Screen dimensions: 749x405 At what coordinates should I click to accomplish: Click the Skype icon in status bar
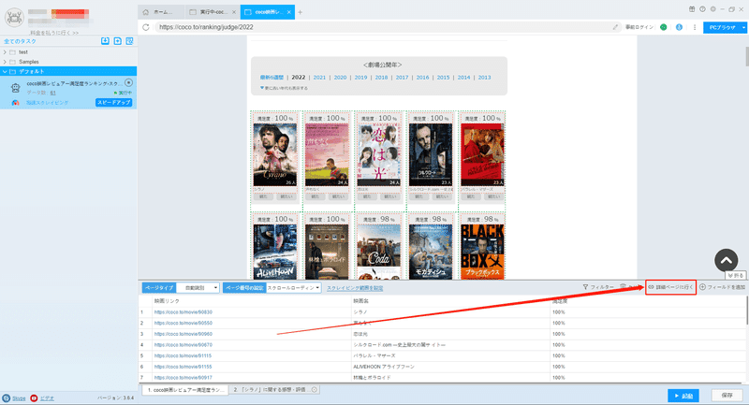[6, 398]
